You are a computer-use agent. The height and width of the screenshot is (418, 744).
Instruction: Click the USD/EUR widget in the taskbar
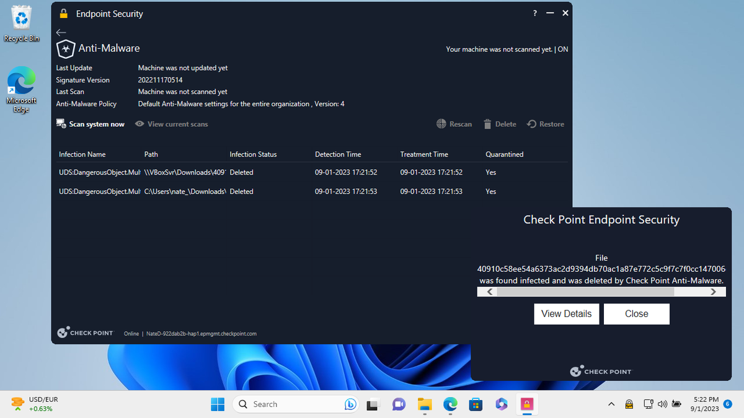click(34, 404)
